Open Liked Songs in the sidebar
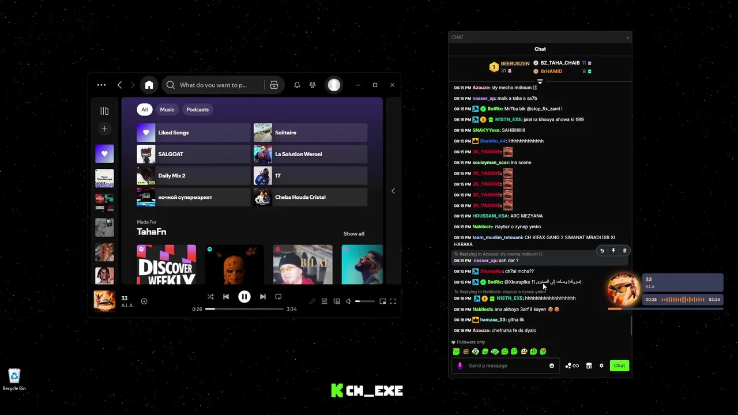Screen dimensions: 738x415 [x=104, y=153]
